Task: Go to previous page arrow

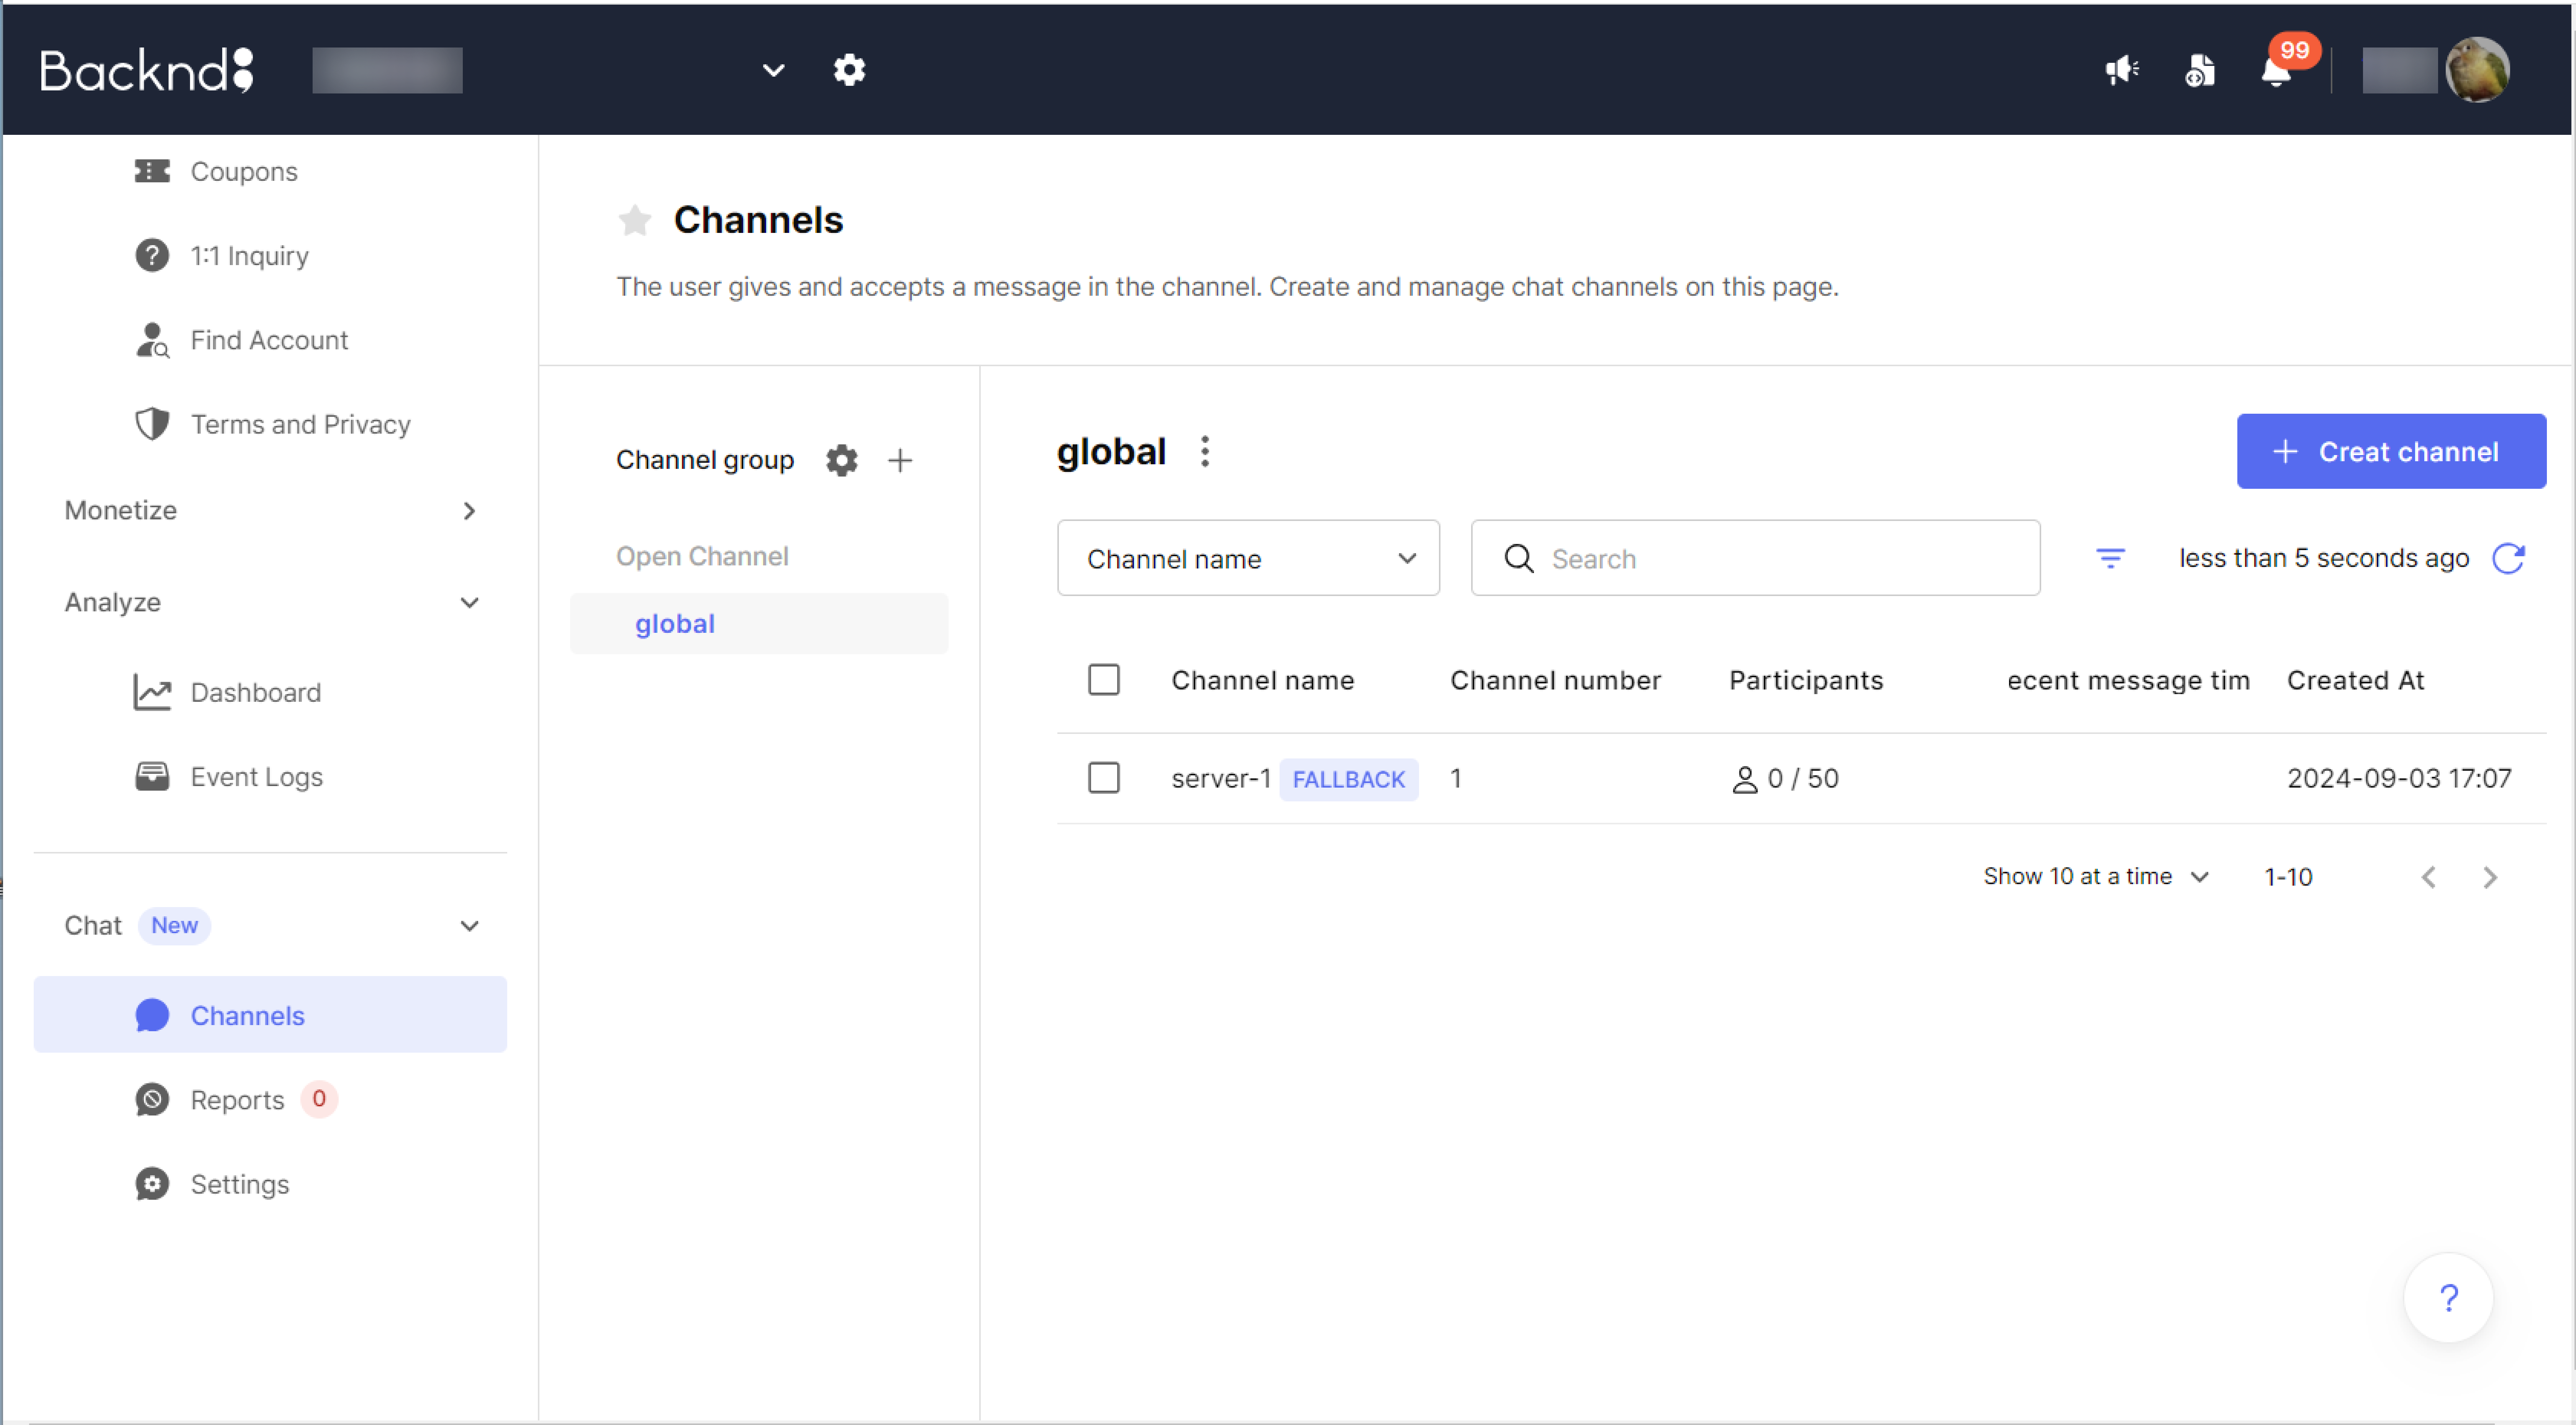Action: 2428,877
